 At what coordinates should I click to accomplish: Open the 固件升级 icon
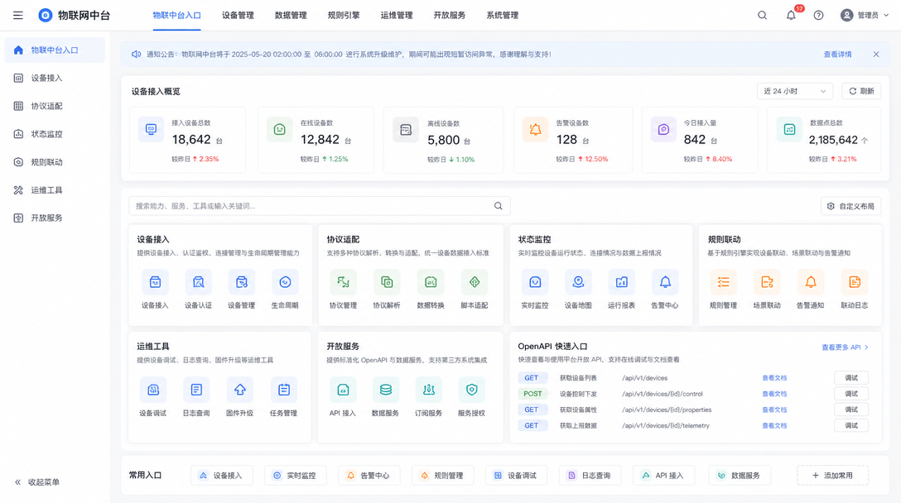[x=239, y=390]
